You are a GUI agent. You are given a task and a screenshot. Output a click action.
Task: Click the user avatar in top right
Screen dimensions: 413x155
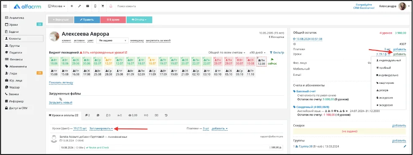click(402, 6)
